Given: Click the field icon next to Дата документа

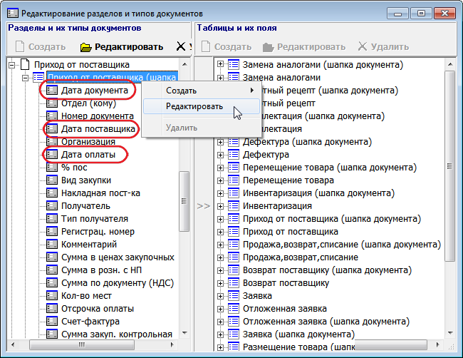Looking at the screenshot, I should (x=52, y=90).
